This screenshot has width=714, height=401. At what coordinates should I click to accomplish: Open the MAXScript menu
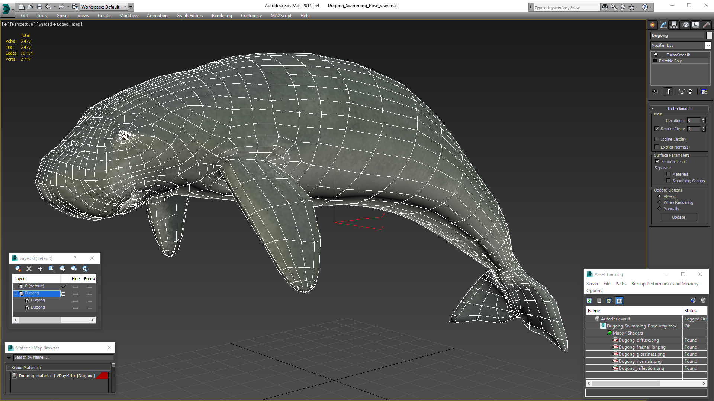pos(281,16)
